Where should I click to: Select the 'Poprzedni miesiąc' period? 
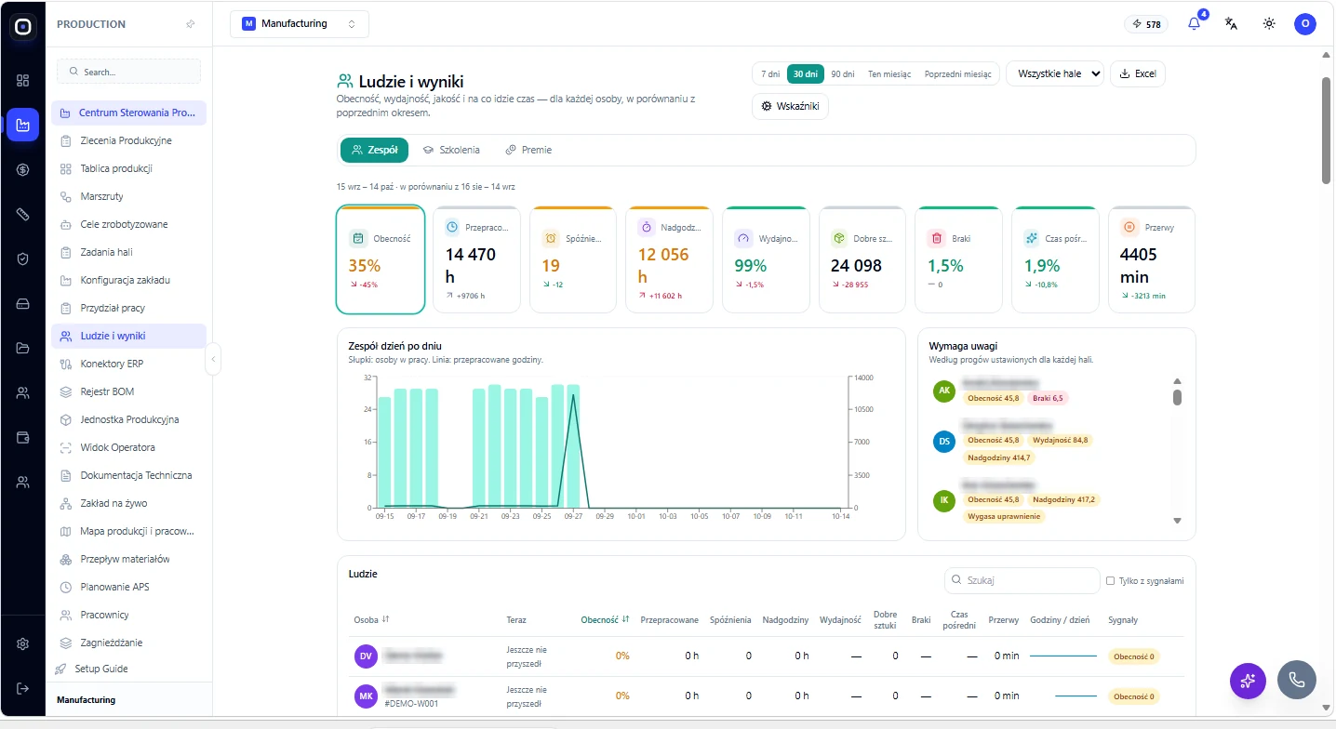[x=957, y=74]
